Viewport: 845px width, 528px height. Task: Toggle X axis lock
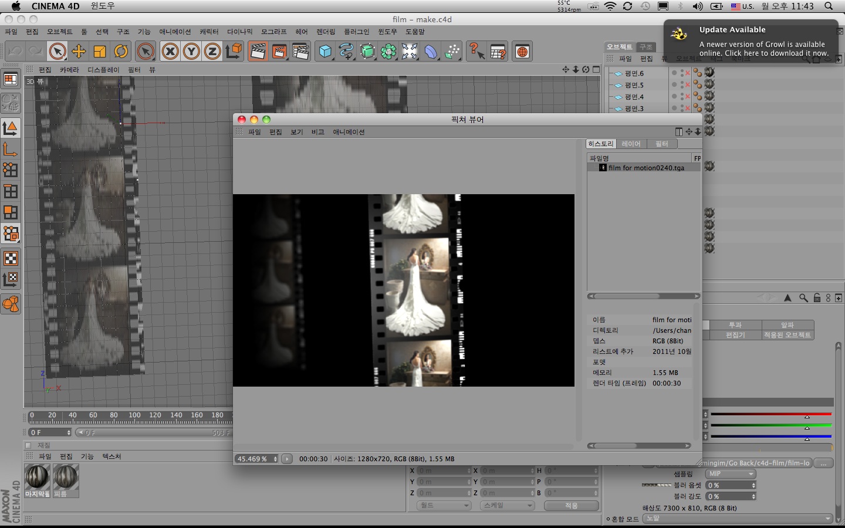click(x=170, y=52)
